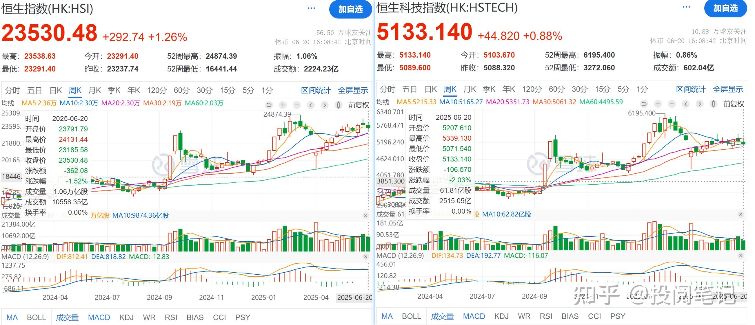
Task: Toggle BOLL indicator under HSTECH chart
Action: 412,316
